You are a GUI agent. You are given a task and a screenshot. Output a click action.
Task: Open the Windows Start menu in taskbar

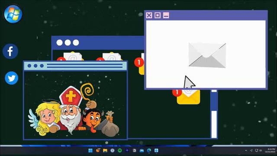pos(90,150)
